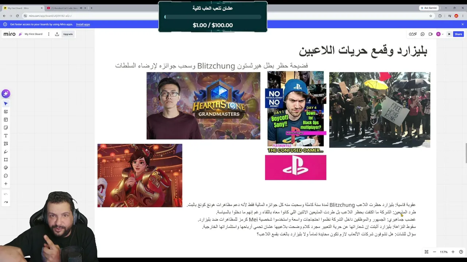Select the Sticky note tool
467x262 pixels.
click(5, 128)
